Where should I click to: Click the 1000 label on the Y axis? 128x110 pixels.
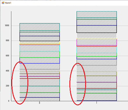[7, 25]
